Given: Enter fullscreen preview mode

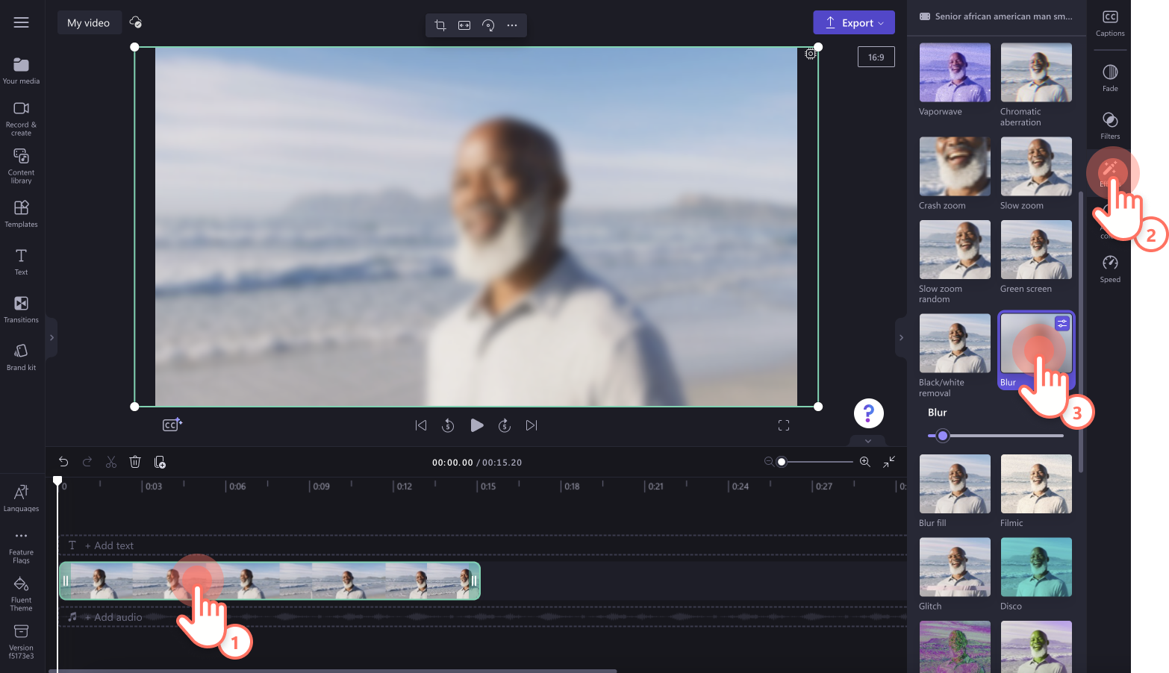Looking at the screenshot, I should tap(784, 425).
